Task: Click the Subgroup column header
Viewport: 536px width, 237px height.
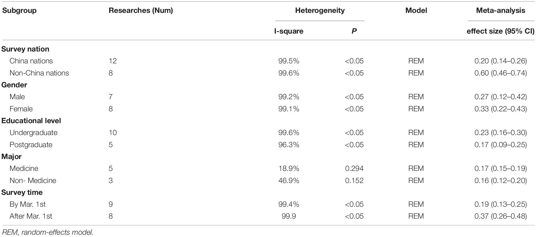Action: click(x=19, y=11)
